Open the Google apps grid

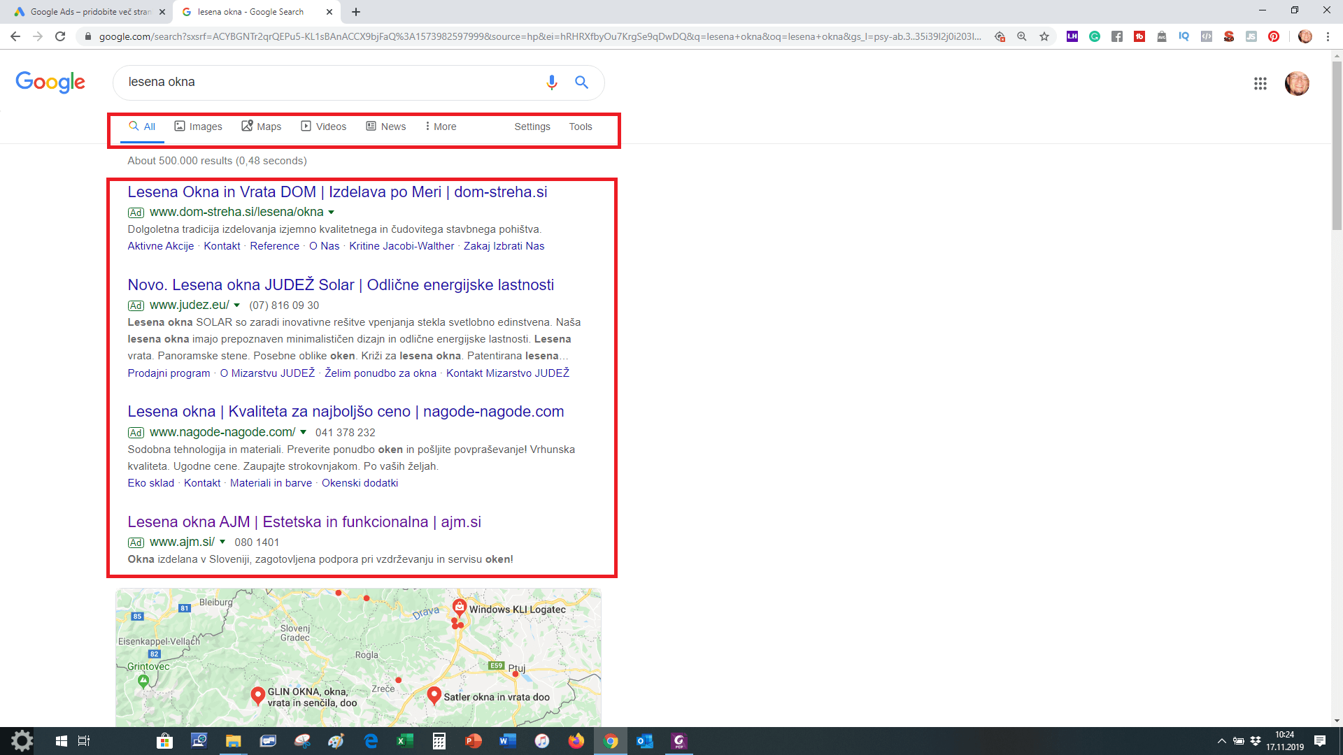[1260, 84]
